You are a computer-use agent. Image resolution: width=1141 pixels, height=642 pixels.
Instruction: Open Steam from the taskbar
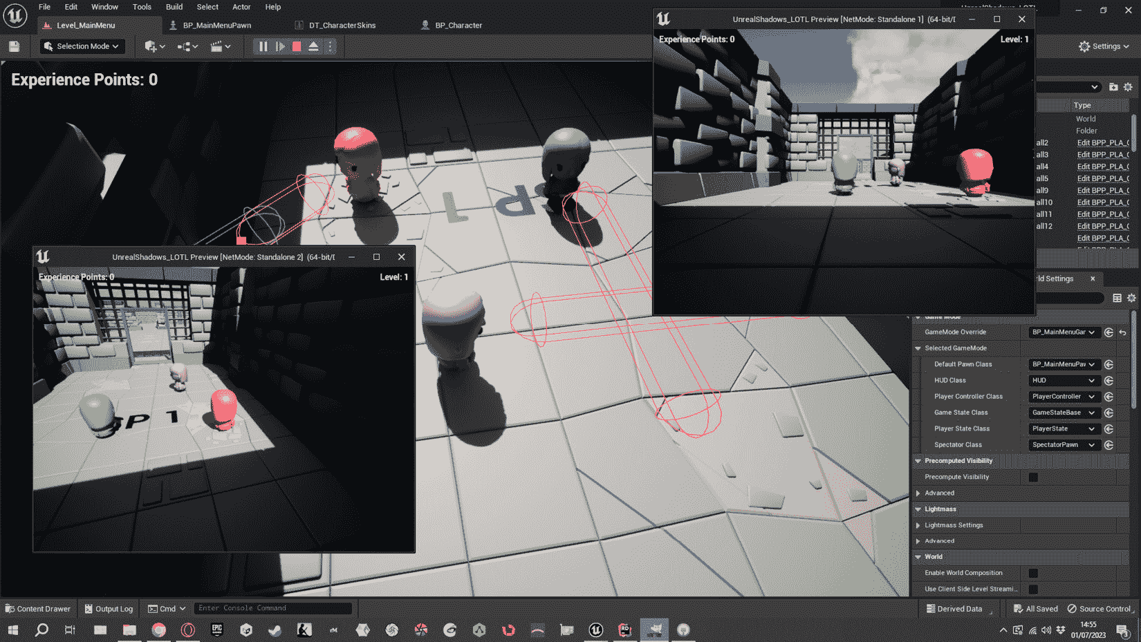click(275, 630)
